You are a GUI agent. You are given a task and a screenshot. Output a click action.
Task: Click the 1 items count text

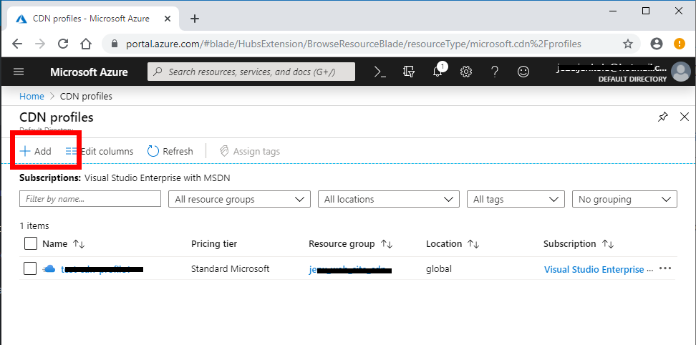[34, 225]
